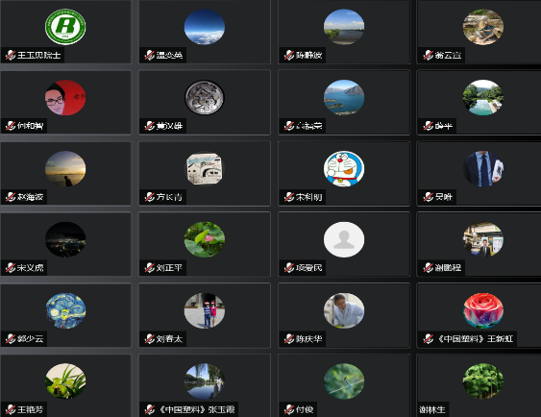This screenshot has width=541, height=417.
Task: Click the muted mic icon for 《中国塑料》王新虹
Action: [429, 339]
